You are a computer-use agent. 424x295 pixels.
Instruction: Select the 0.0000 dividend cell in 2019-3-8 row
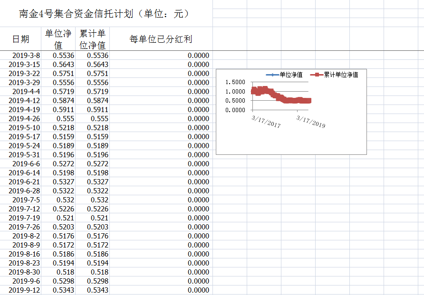(161, 56)
